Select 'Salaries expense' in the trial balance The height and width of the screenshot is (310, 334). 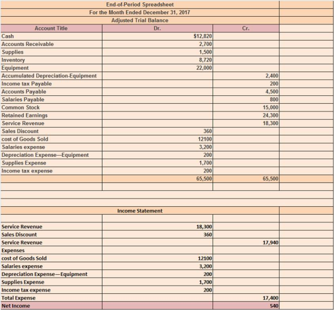tap(51, 147)
